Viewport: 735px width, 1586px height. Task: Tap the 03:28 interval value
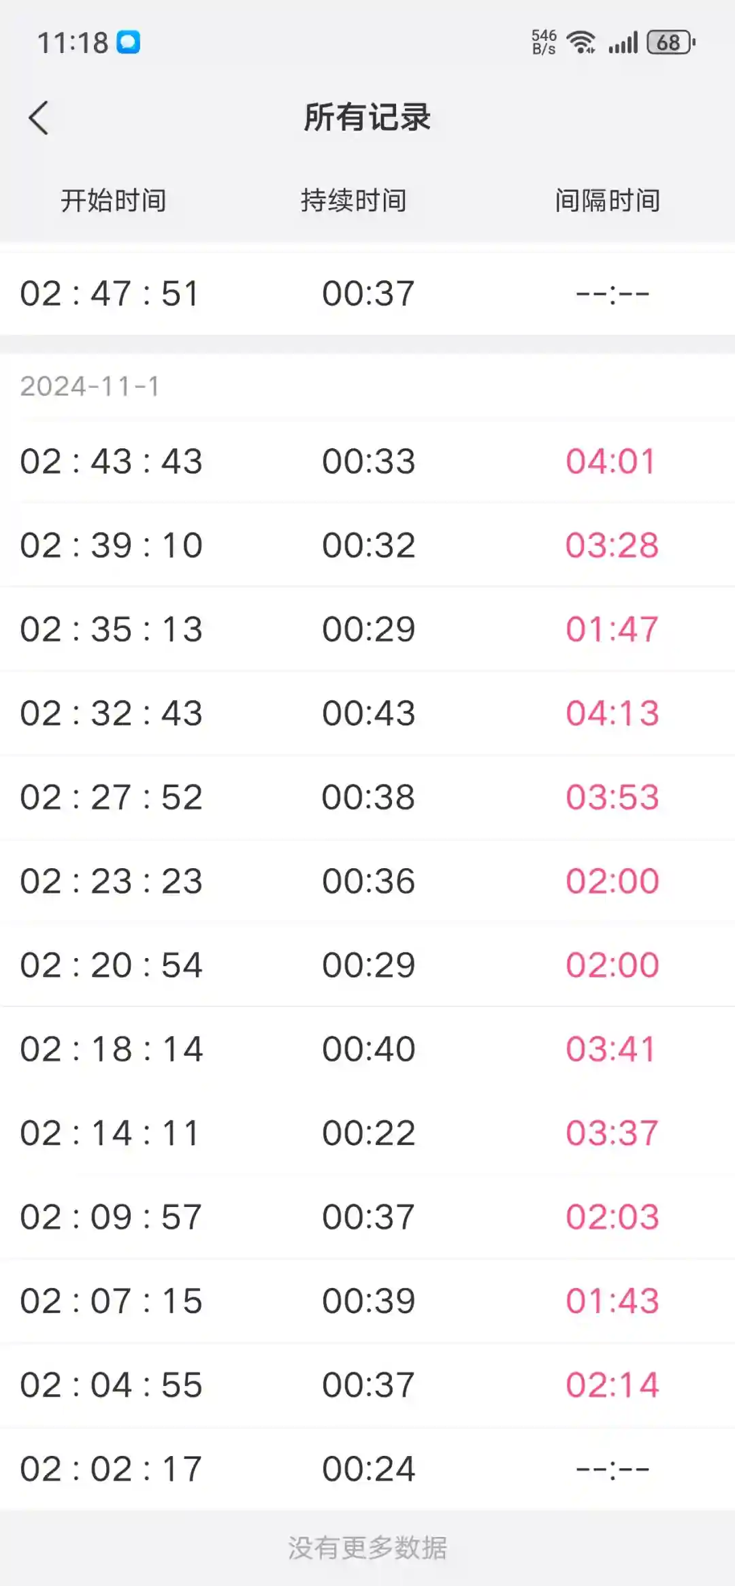612,546
